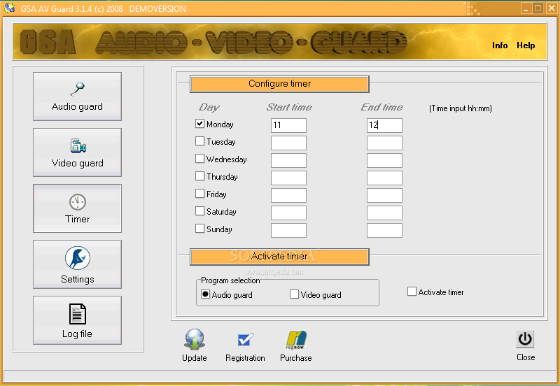Click Thursday end time field
This screenshot has width=560, height=386.
tap(384, 178)
